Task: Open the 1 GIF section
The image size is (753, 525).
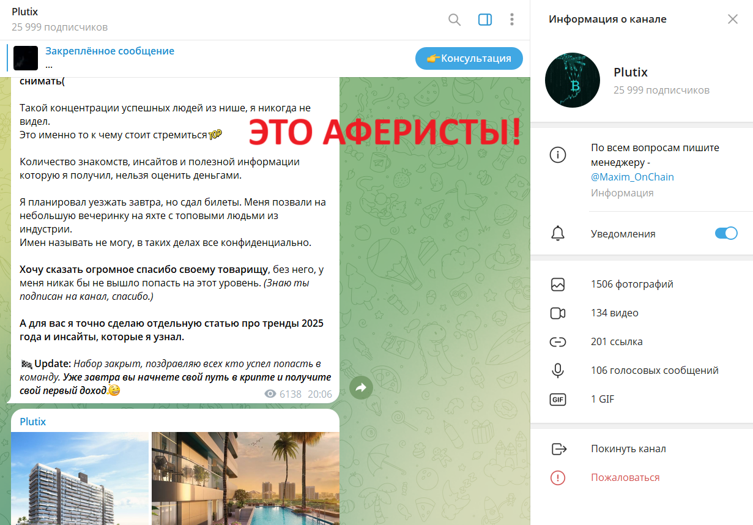Action: [642, 399]
